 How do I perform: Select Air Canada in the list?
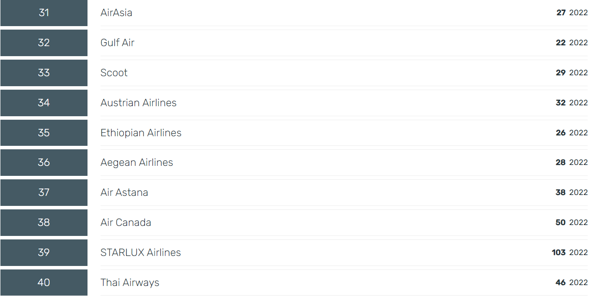pos(126,222)
